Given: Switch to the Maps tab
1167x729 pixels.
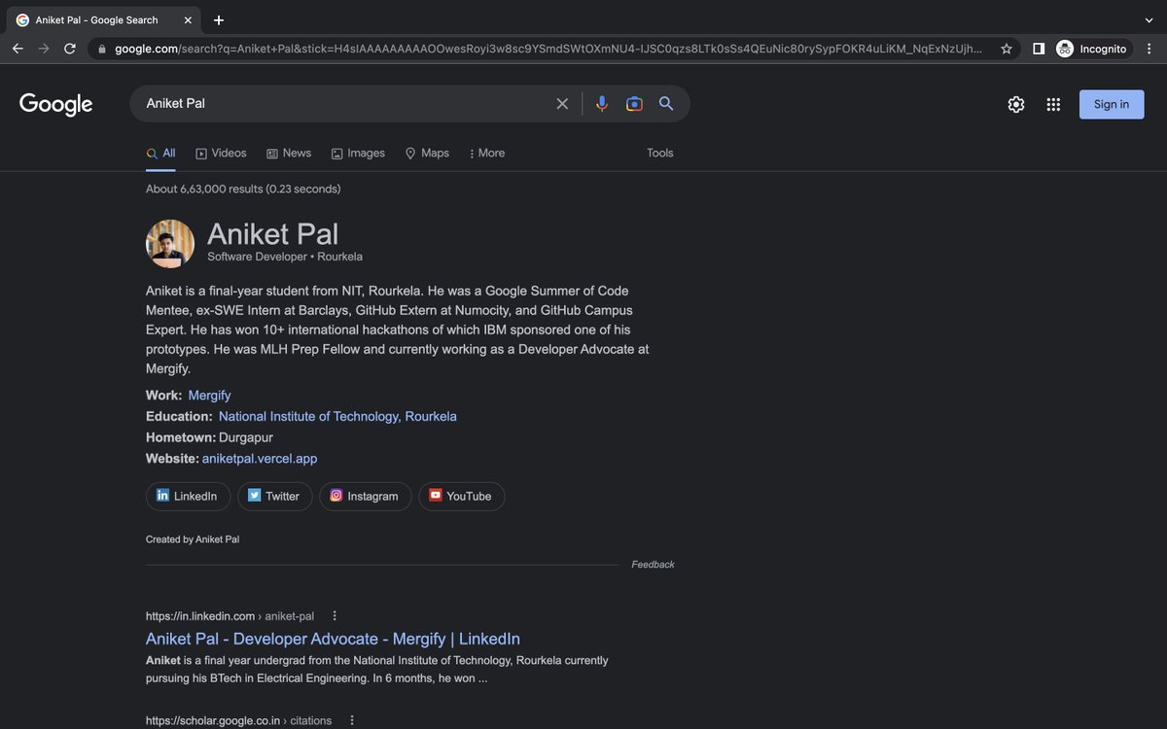Looking at the screenshot, I should (427, 154).
